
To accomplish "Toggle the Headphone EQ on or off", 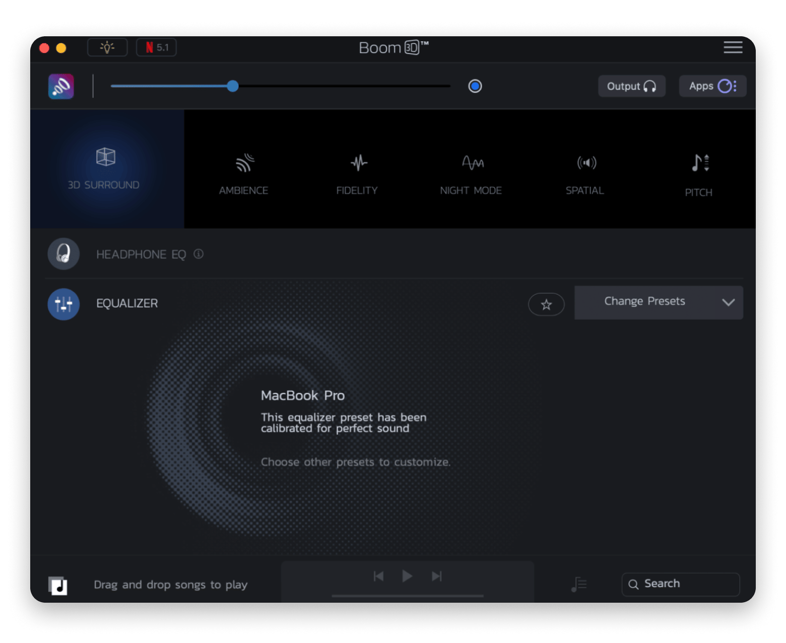I will 63,253.
